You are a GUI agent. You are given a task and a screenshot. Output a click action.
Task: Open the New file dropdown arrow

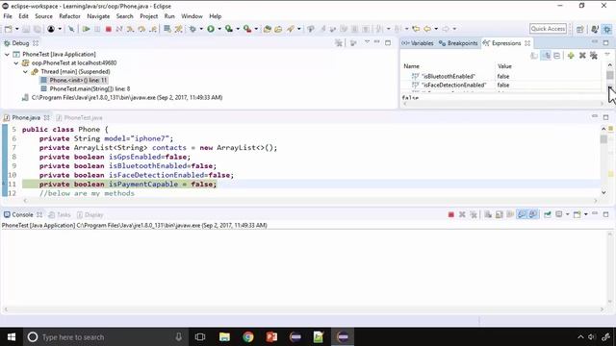(17, 29)
